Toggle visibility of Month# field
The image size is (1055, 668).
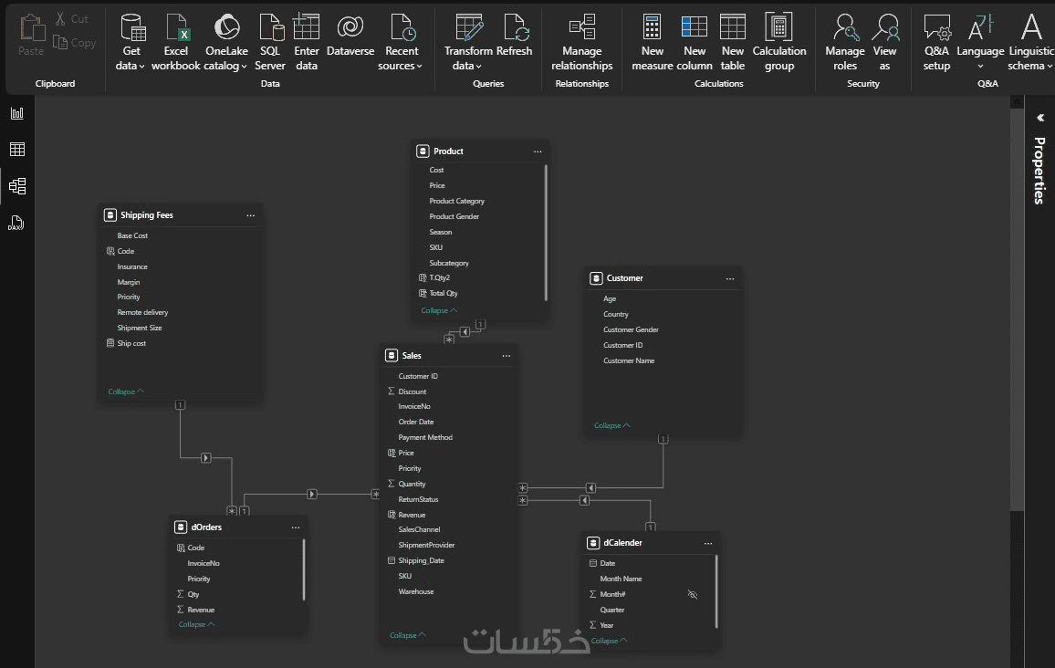tap(693, 595)
